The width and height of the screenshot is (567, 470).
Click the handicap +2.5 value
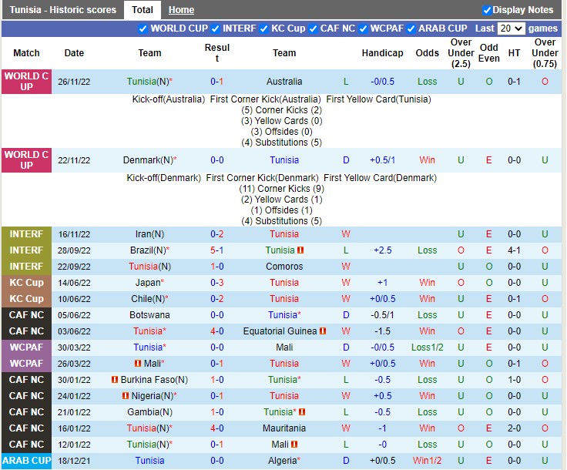coord(383,250)
